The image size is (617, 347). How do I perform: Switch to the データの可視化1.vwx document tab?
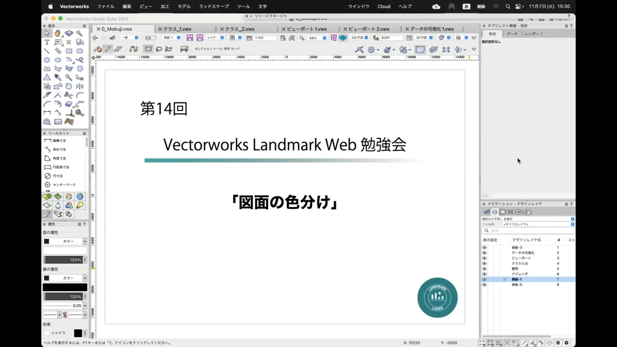(432, 29)
